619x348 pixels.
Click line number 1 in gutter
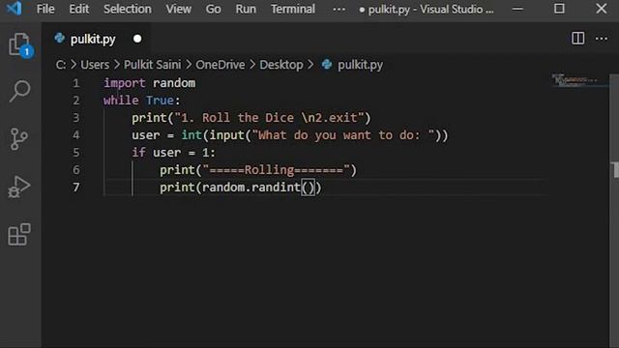pos(75,83)
